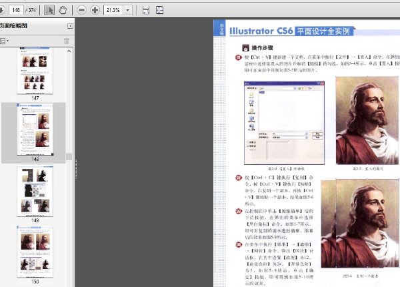Open the thumbnails panel options menu

[x=5, y=41]
